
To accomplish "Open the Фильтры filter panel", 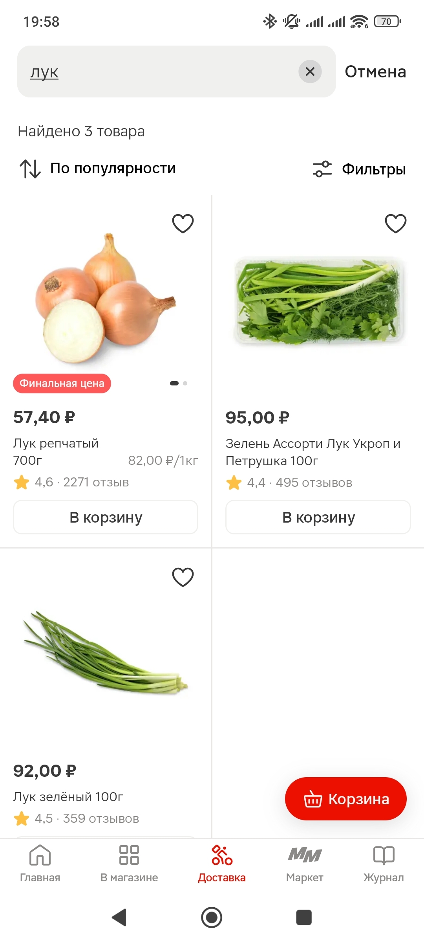I will pyautogui.click(x=359, y=169).
